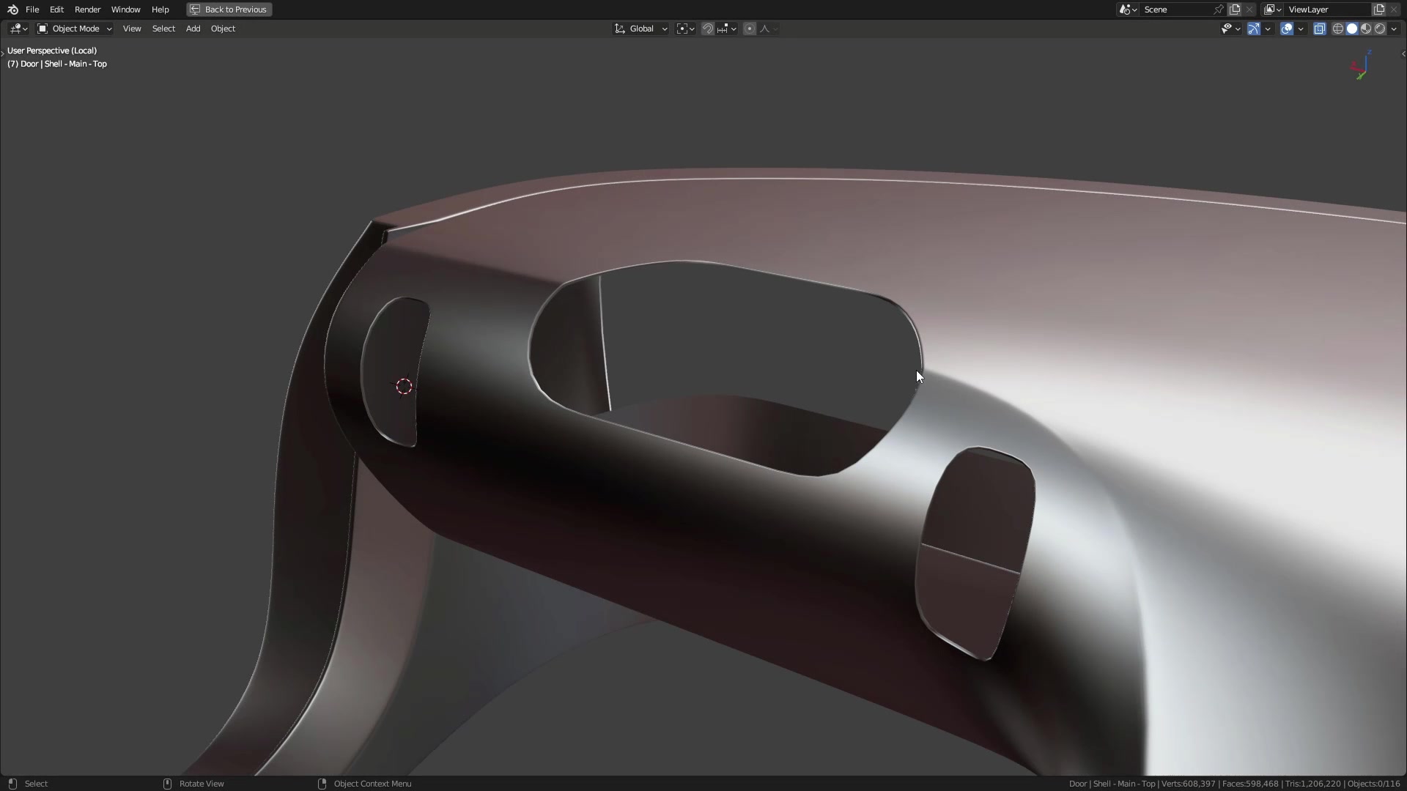This screenshot has width=1407, height=791.
Task: Open the viewport Object menu
Action: click(223, 29)
